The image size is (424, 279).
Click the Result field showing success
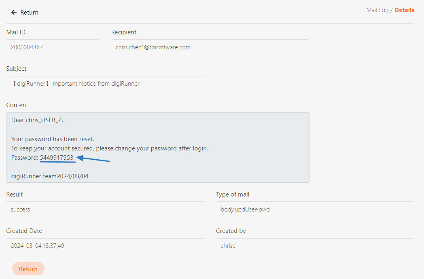click(x=21, y=209)
